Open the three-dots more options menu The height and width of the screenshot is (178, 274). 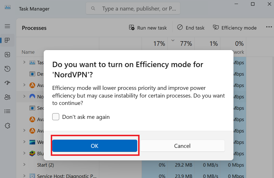(269, 27)
